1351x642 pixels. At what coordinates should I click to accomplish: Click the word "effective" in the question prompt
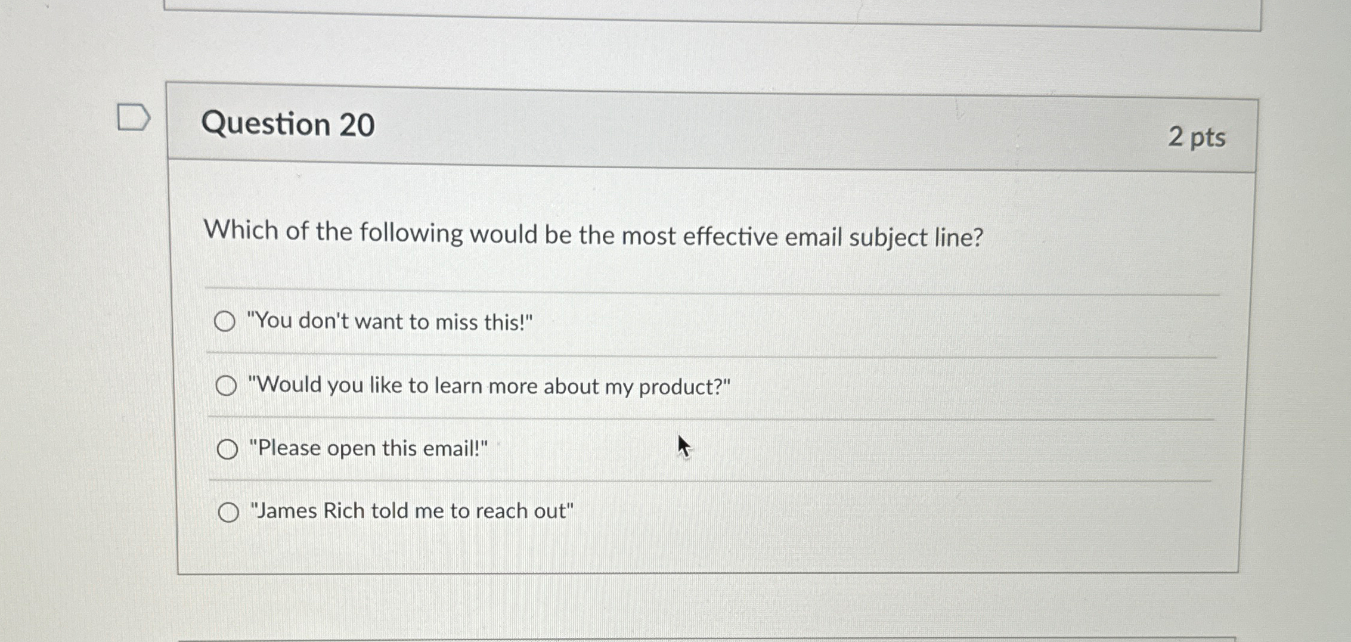coord(730,237)
